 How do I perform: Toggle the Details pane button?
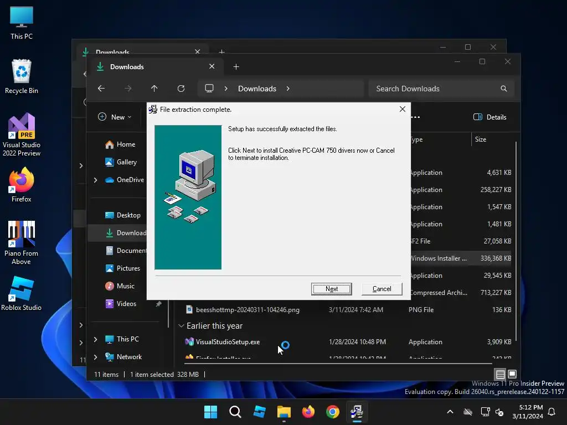[x=490, y=117]
